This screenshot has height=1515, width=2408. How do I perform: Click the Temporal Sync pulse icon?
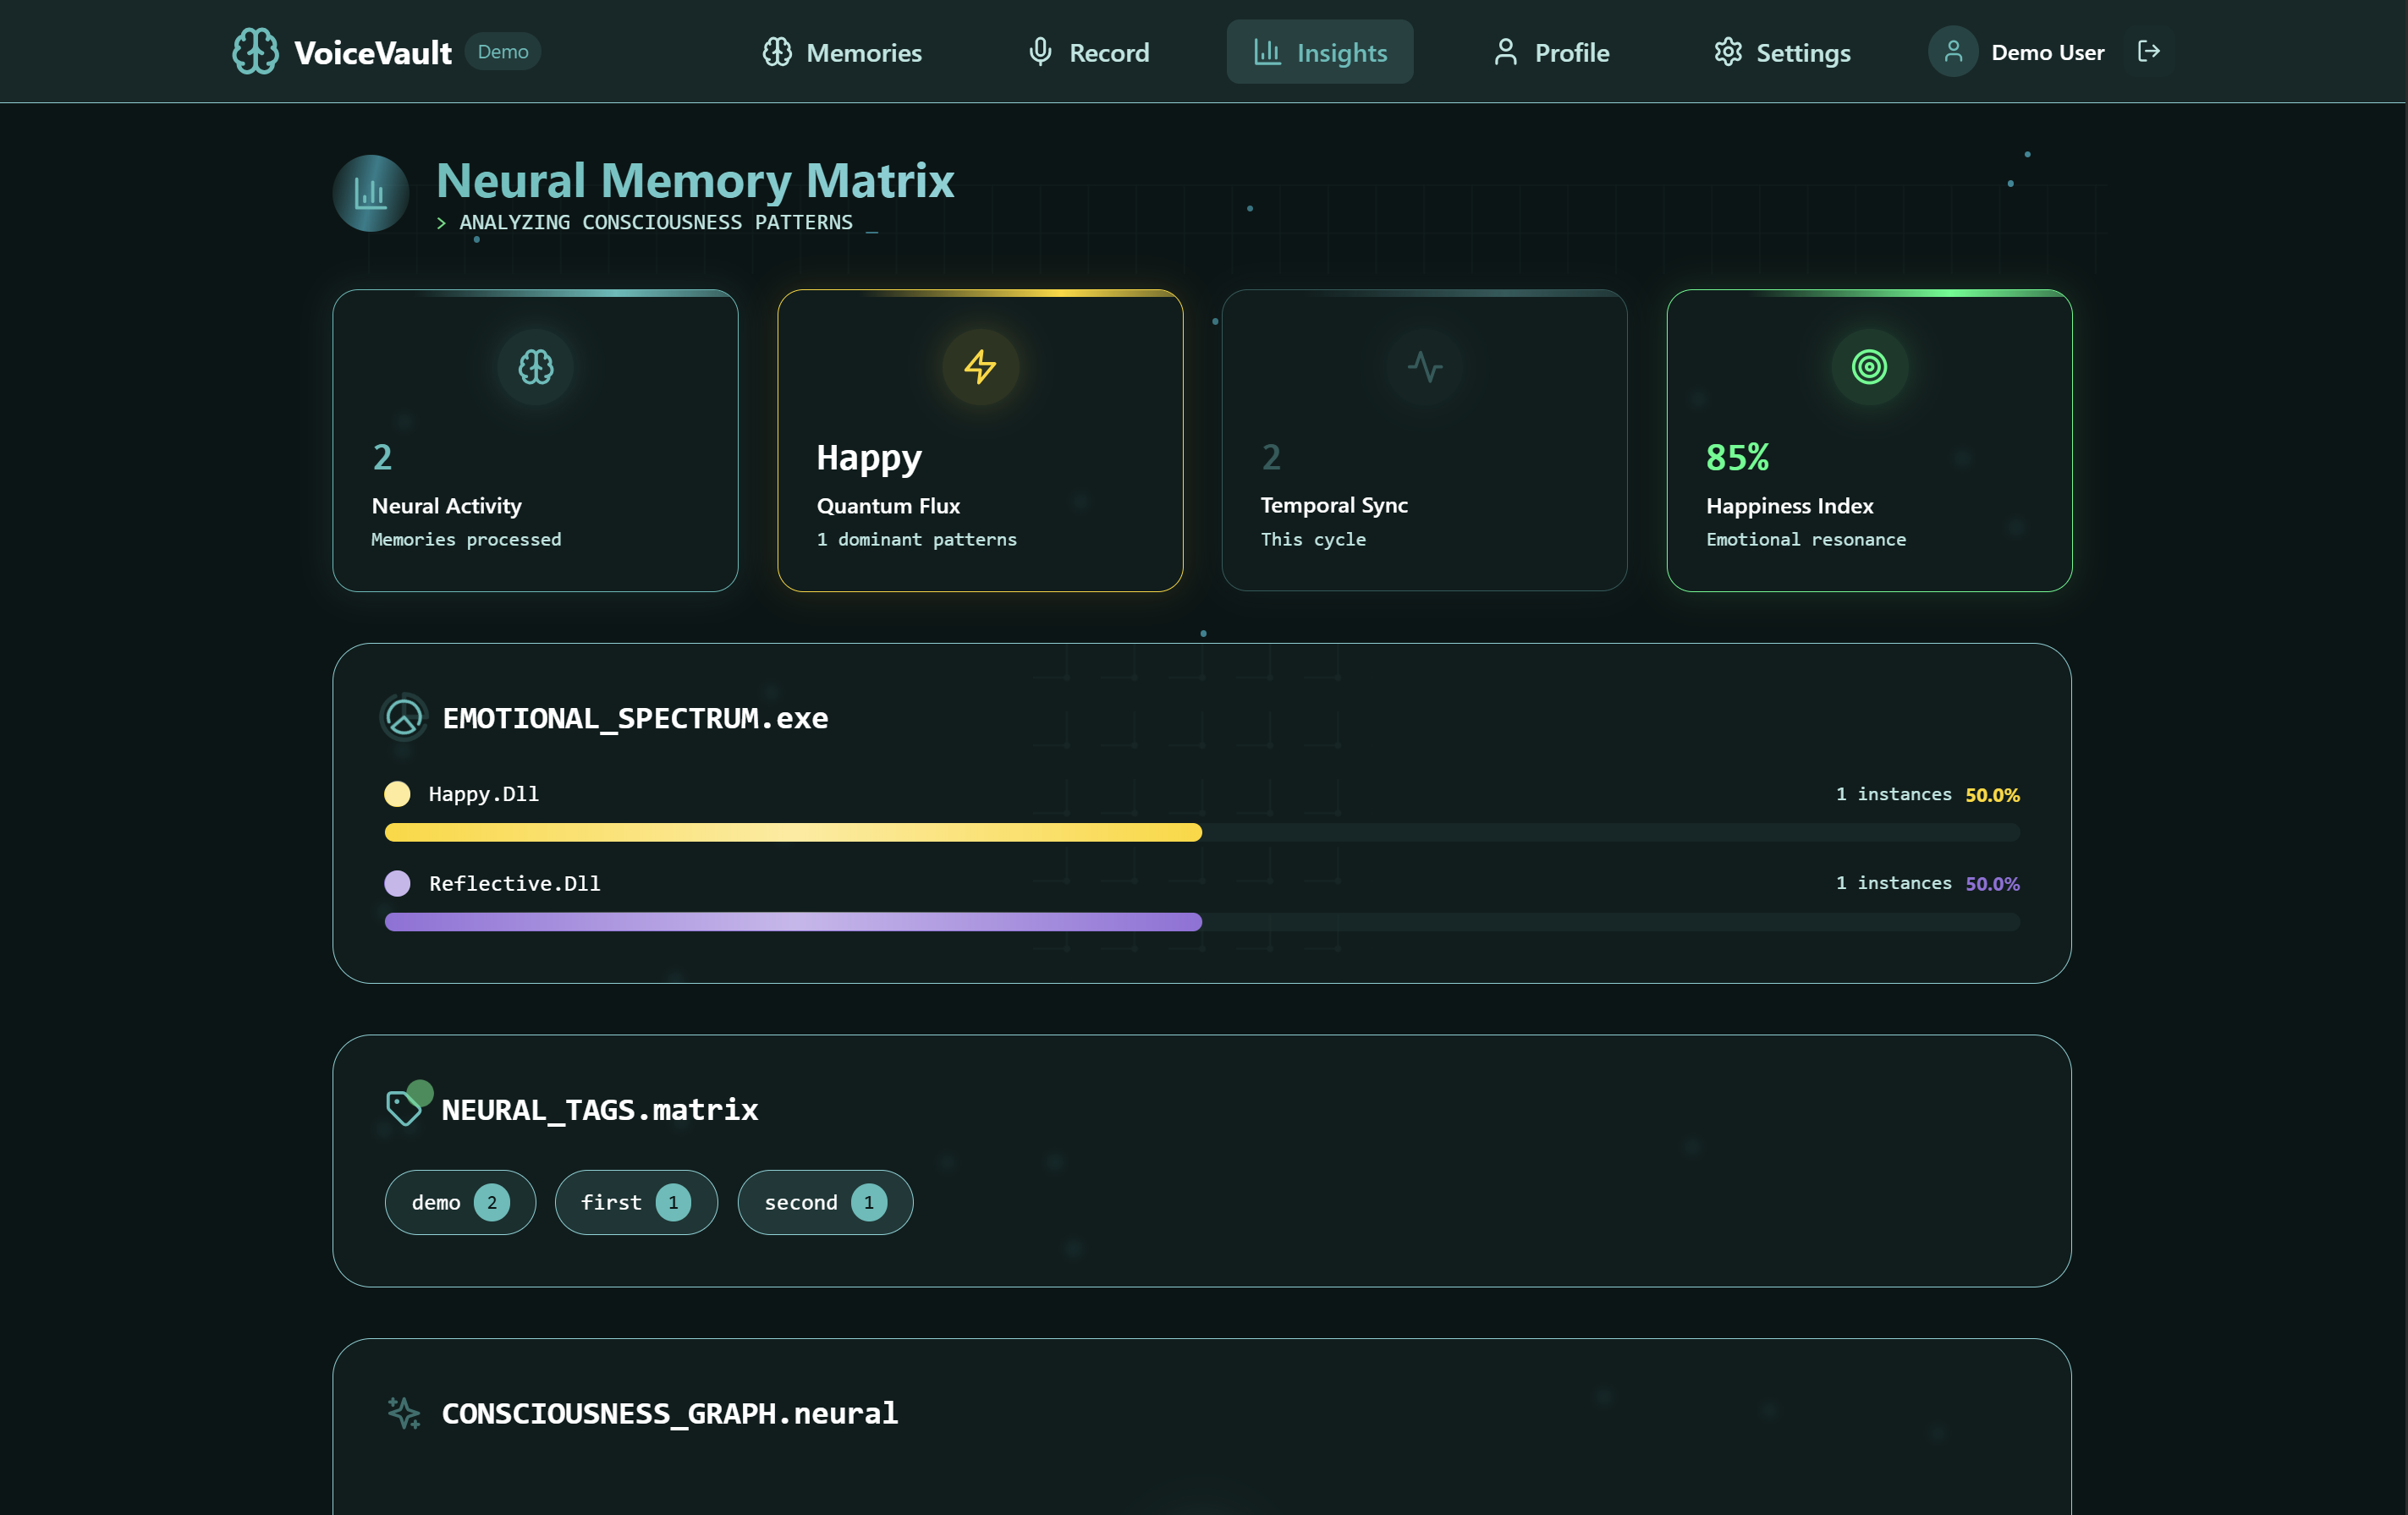1424,367
